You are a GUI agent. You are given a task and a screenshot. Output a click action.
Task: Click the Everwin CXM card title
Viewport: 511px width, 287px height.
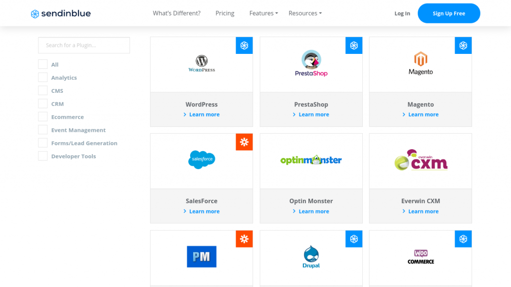(x=421, y=201)
